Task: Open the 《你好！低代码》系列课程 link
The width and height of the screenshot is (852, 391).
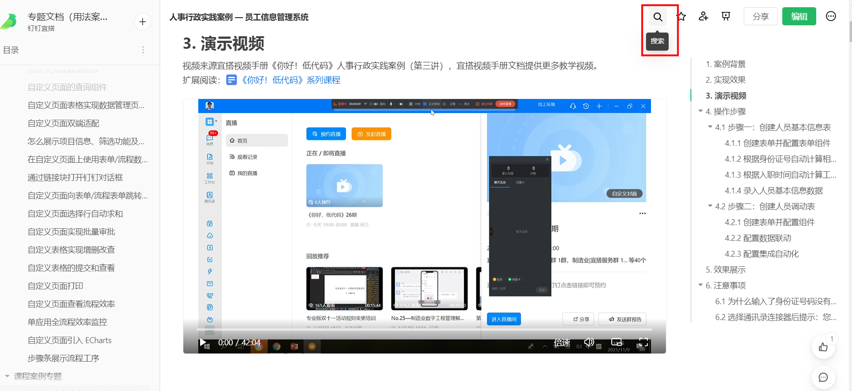Action: [x=290, y=80]
